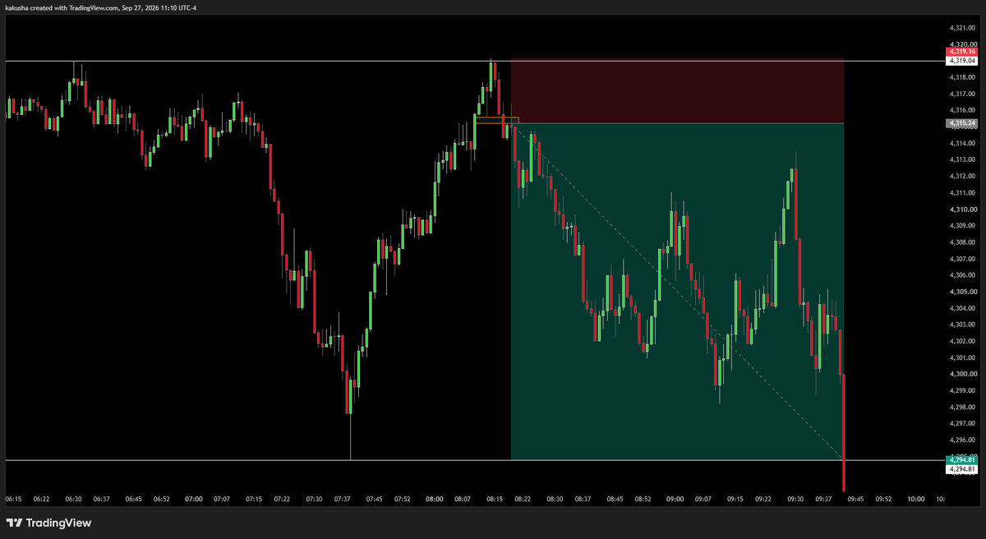
Task: Click price axis label 4,310.00
Action: click(961, 209)
